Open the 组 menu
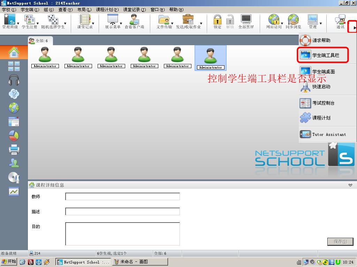Screen dimensions: 357x267 pos(49,9)
